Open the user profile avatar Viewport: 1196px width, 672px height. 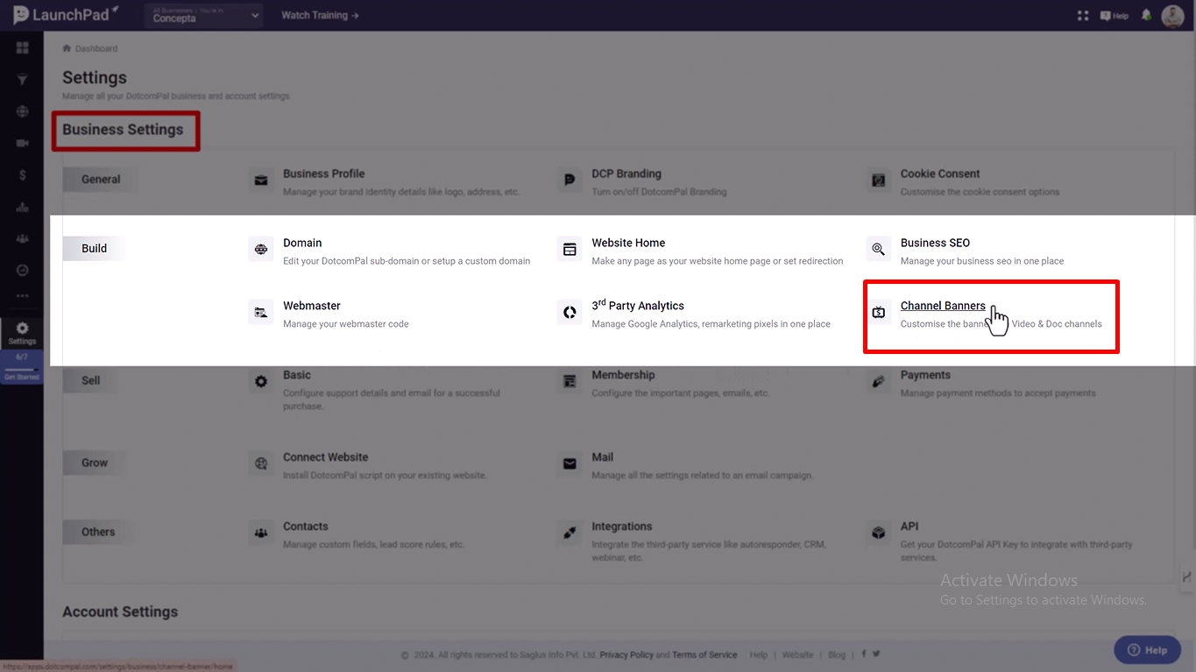pyautogui.click(x=1172, y=16)
